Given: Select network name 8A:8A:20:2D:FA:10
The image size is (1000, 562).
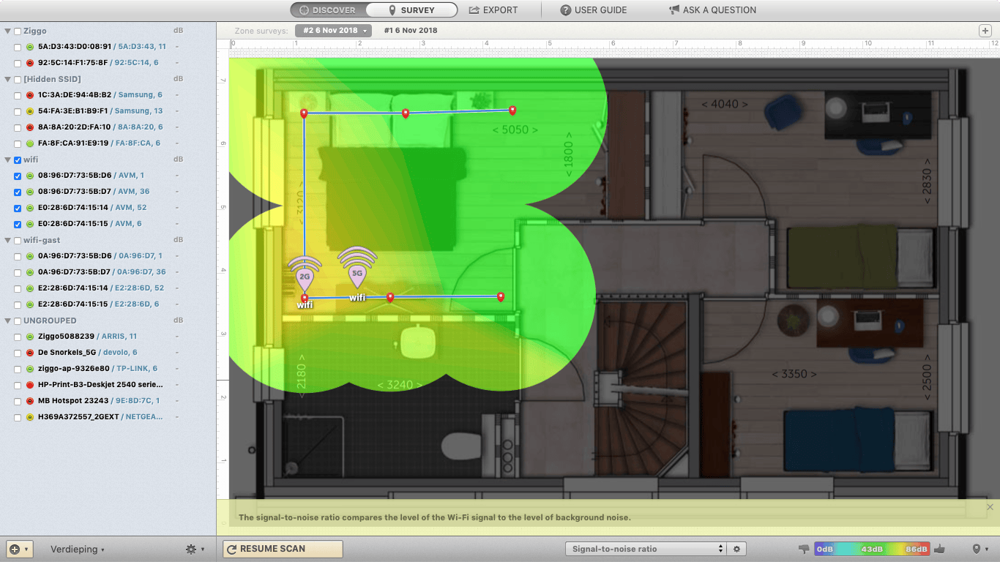Looking at the screenshot, I should (x=75, y=127).
